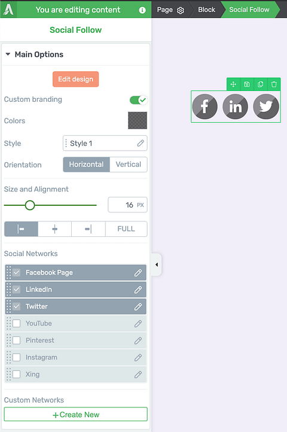The width and height of the screenshot is (287, 432).
Task: Open Page settings gear icon
Action: click(181, 10)
